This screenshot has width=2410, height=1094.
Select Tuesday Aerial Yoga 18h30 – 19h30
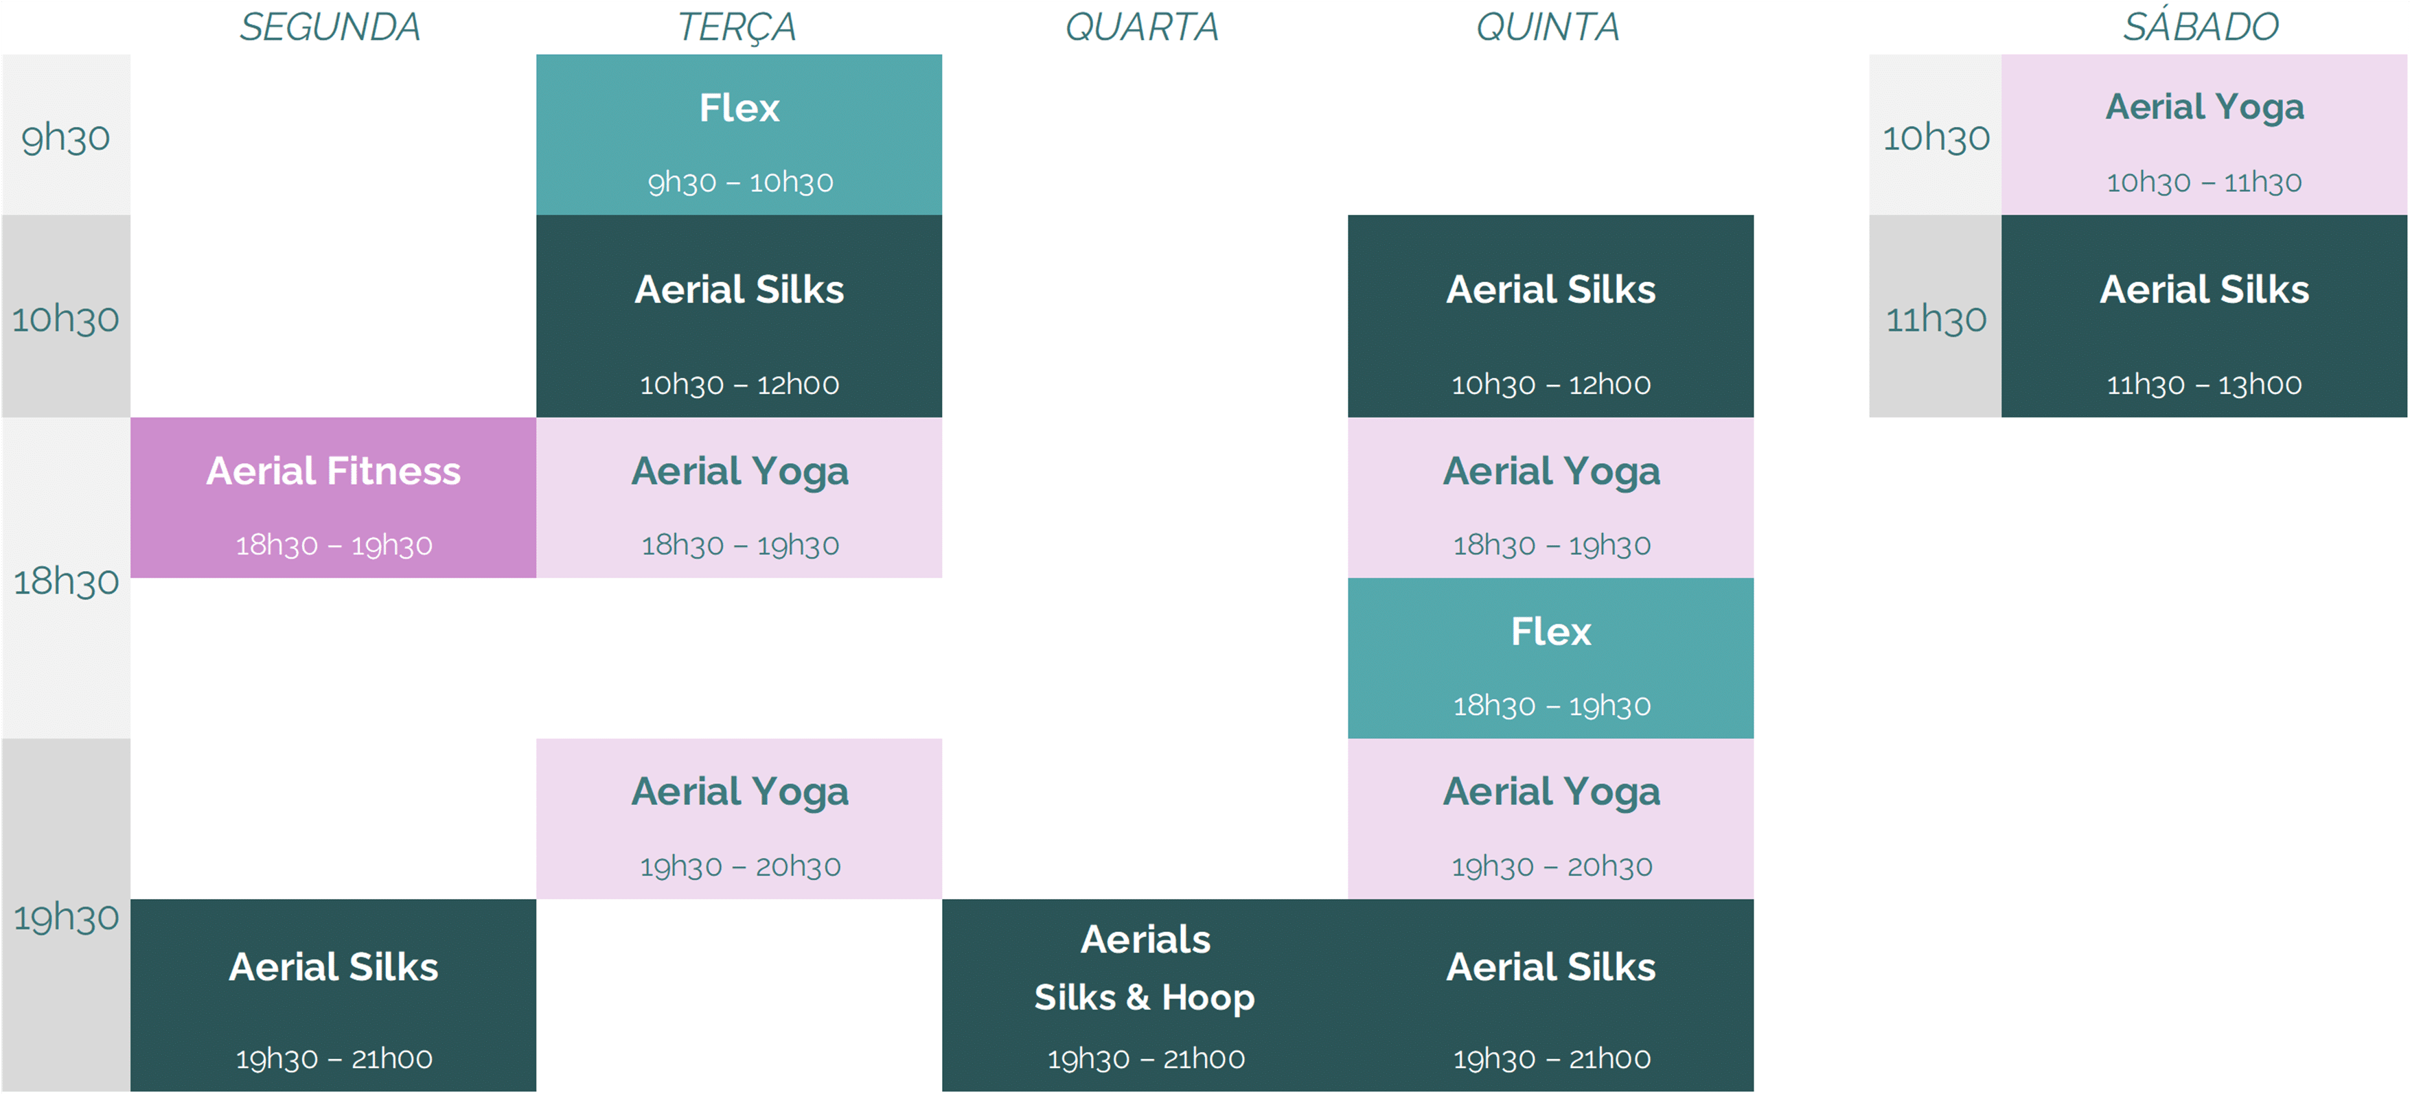[x=738, y=498]
